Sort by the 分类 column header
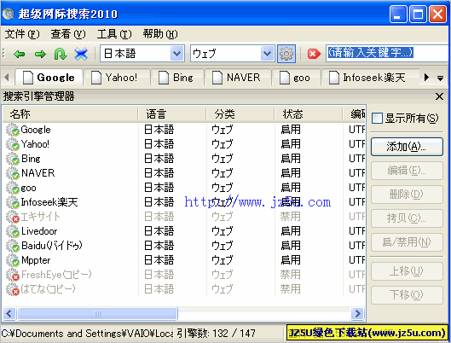451x343 pixels. pyautogui.click(x=240, y=114)
